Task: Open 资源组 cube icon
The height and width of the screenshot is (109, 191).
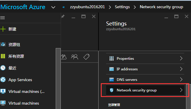Action: (3, 45)
